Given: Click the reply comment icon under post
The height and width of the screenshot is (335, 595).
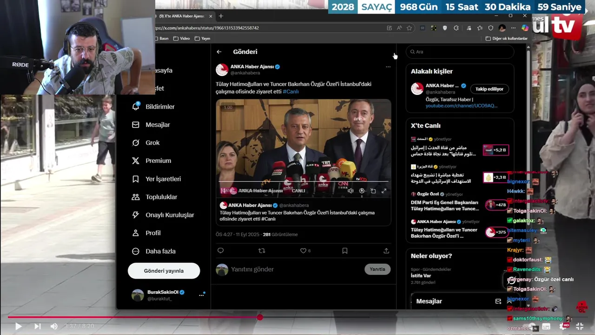Looking at the screenshot, I should tap(221, 250).
